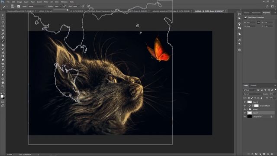Open the Character panel icon
The width and height of the screenshot is (277, 156).
[239, 40]
